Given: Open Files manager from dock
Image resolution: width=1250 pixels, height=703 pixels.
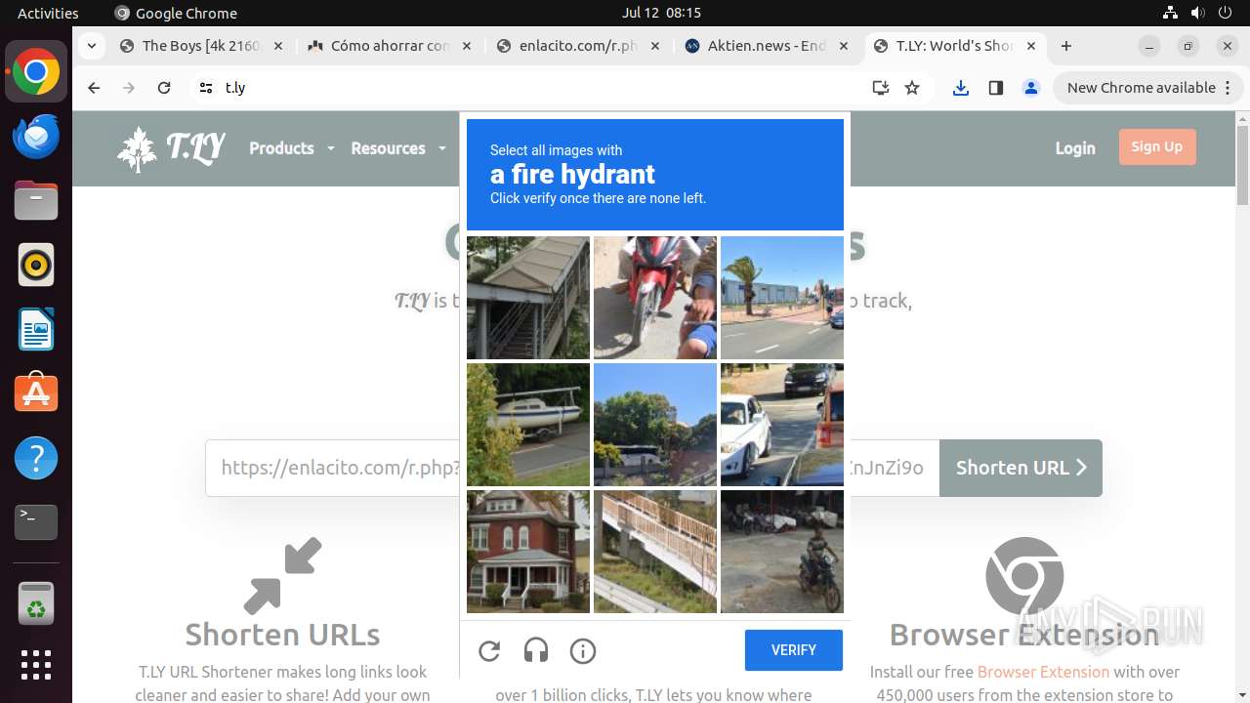Looking at the screenshot, I should pyautogui.click(x=36, y=201).
